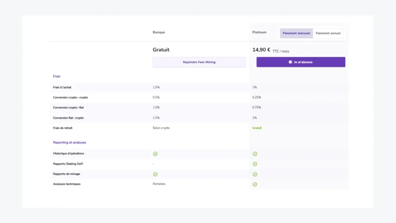Click Platinum Frais à l'achat value 1%
The width and height of the screenshot is (396, 223).
(x=254, y=87)
